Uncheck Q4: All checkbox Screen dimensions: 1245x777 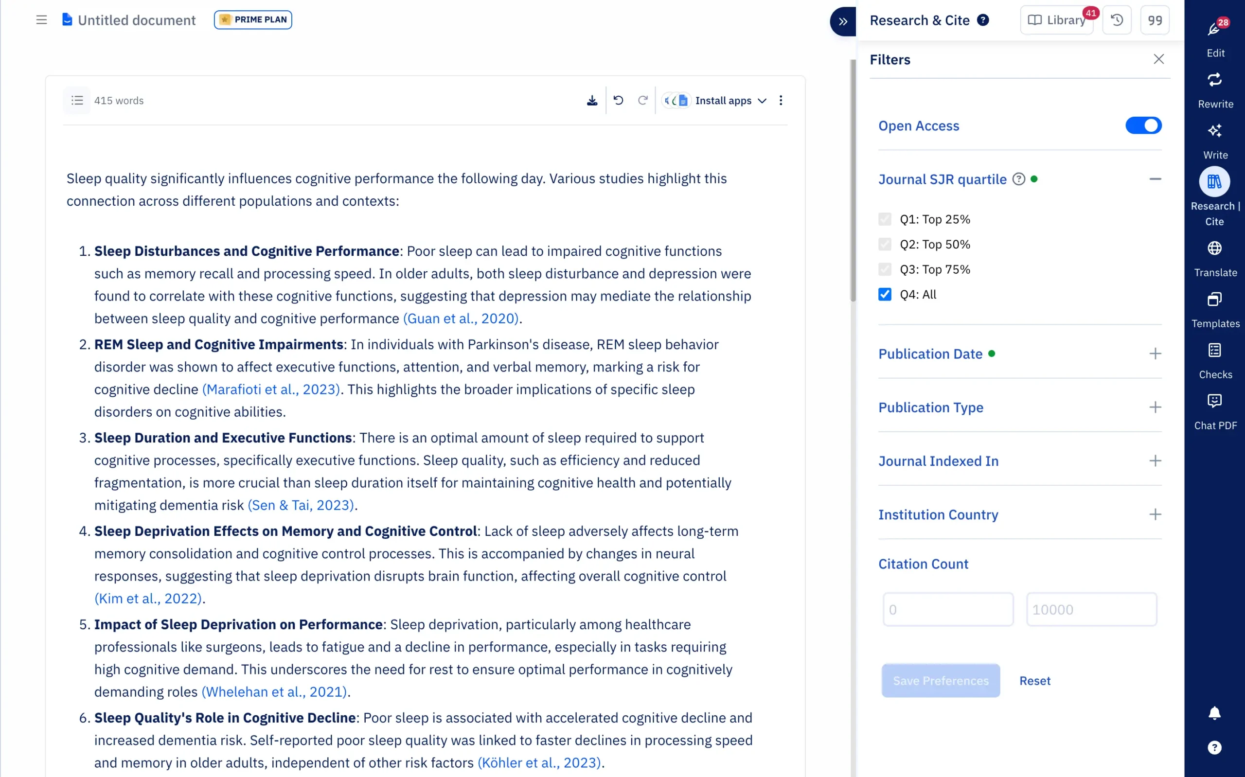coord(885,295)
